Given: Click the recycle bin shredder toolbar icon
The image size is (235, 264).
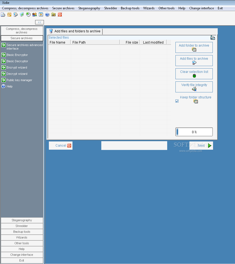Looking at the screenshot, I should pos(22,15).
